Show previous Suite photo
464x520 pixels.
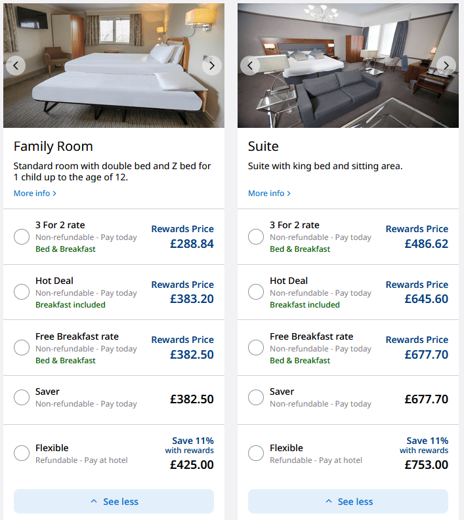click(x=250, y=66)
